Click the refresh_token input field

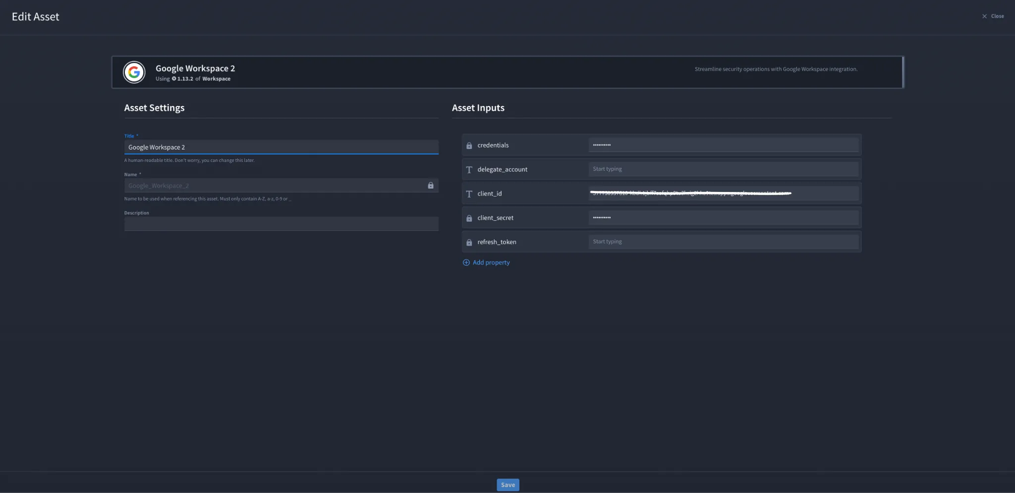(x=723, y=242)
